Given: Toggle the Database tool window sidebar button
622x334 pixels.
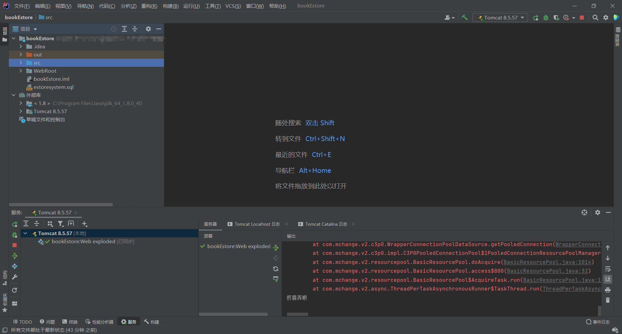Looking at the screenshot, I should coord(618,37).
